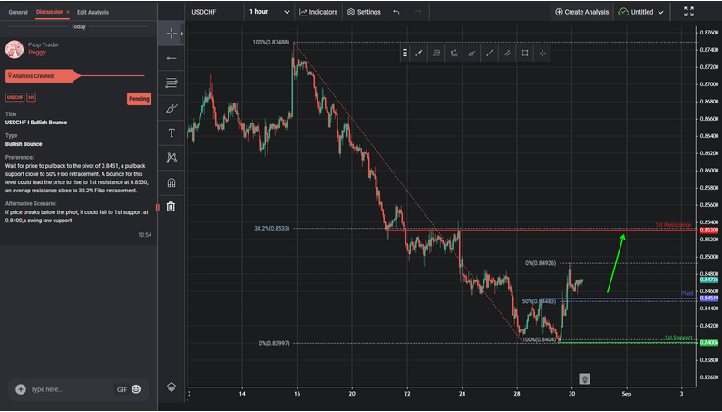Enter fullscreen chart mode
Viewport: 722px width, 412px height.
688,12
